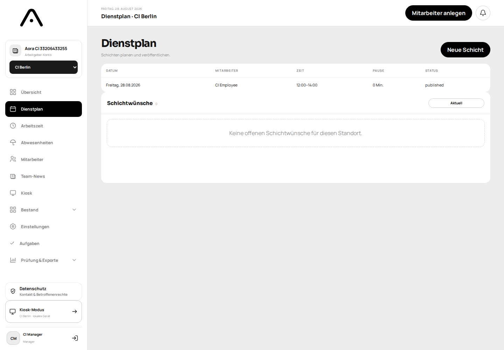This screenshot has width=504, height=350.
Task: Click the Einstellungen gear icon
Action: click(13, 226)
